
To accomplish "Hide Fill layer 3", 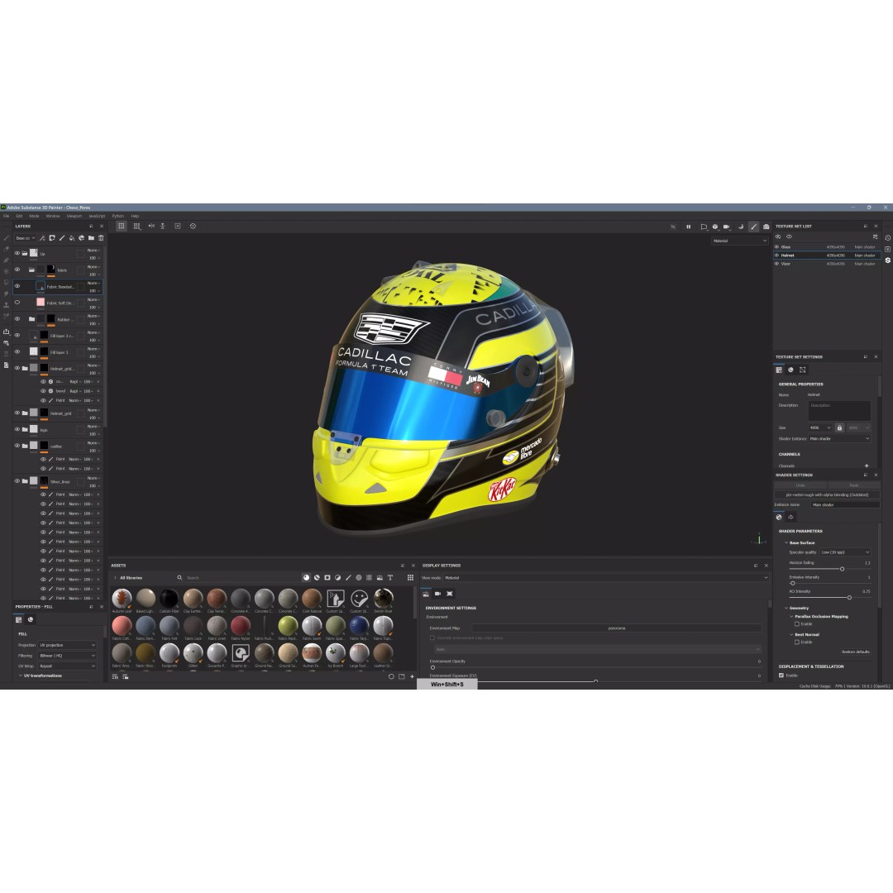I will (17, 351).
